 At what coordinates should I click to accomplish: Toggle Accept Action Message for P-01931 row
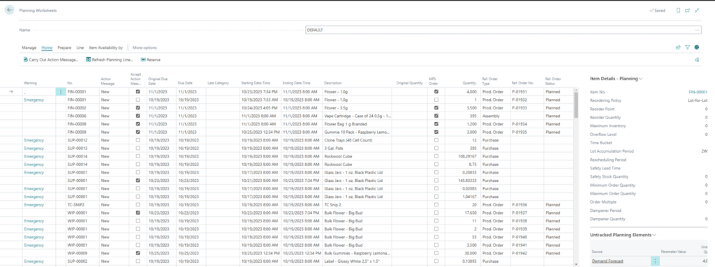coord(138,91)
